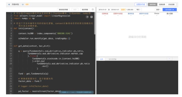
Task: Click the blue benchmark annualized return label
Action: pos(144,14)
